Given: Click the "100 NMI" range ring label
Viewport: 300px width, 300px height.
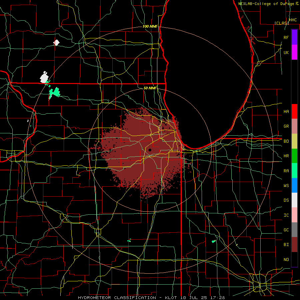Looking at the screenshot, I should 150,26.
